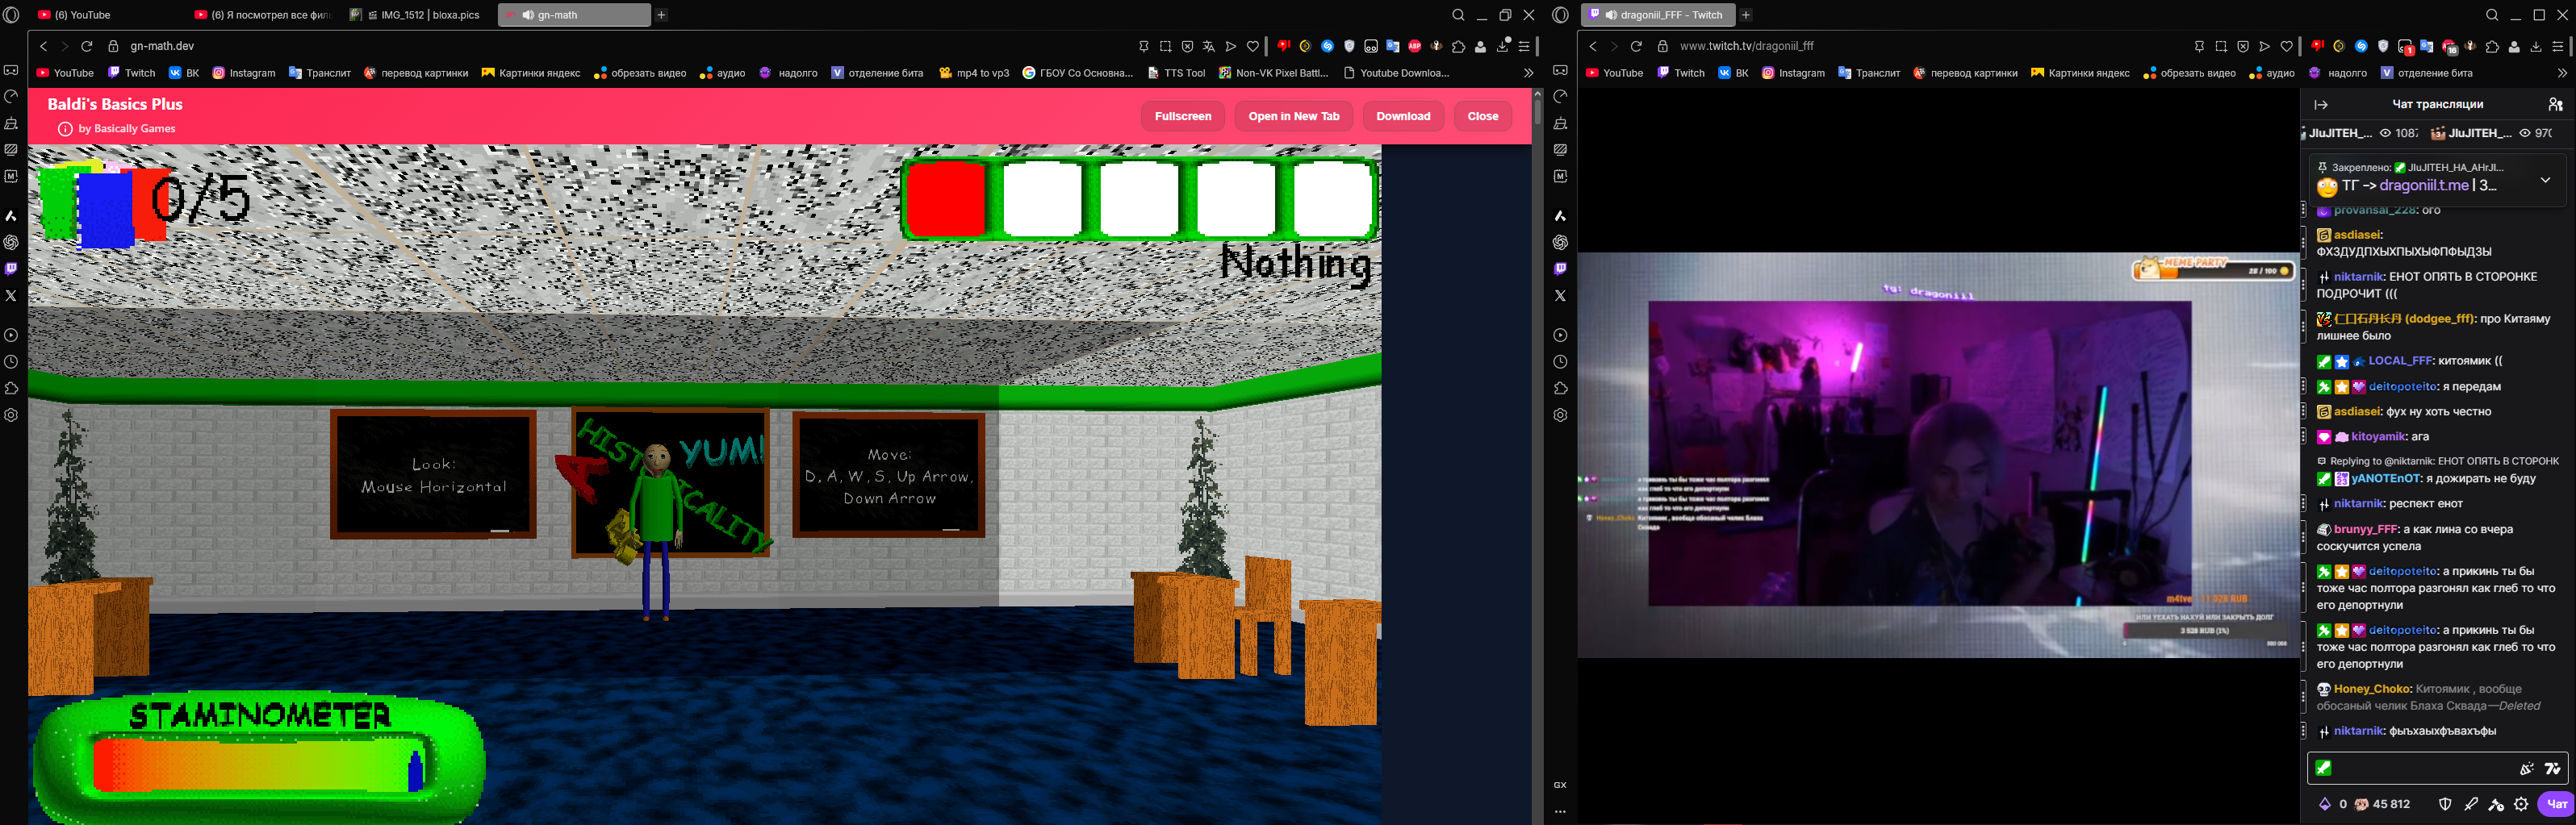The height and width of the screenshot is (825, 2576).
Task: Expand hidden bookmarks overflow arrows in gn-math.dev window
Action: pos(1527,73)
